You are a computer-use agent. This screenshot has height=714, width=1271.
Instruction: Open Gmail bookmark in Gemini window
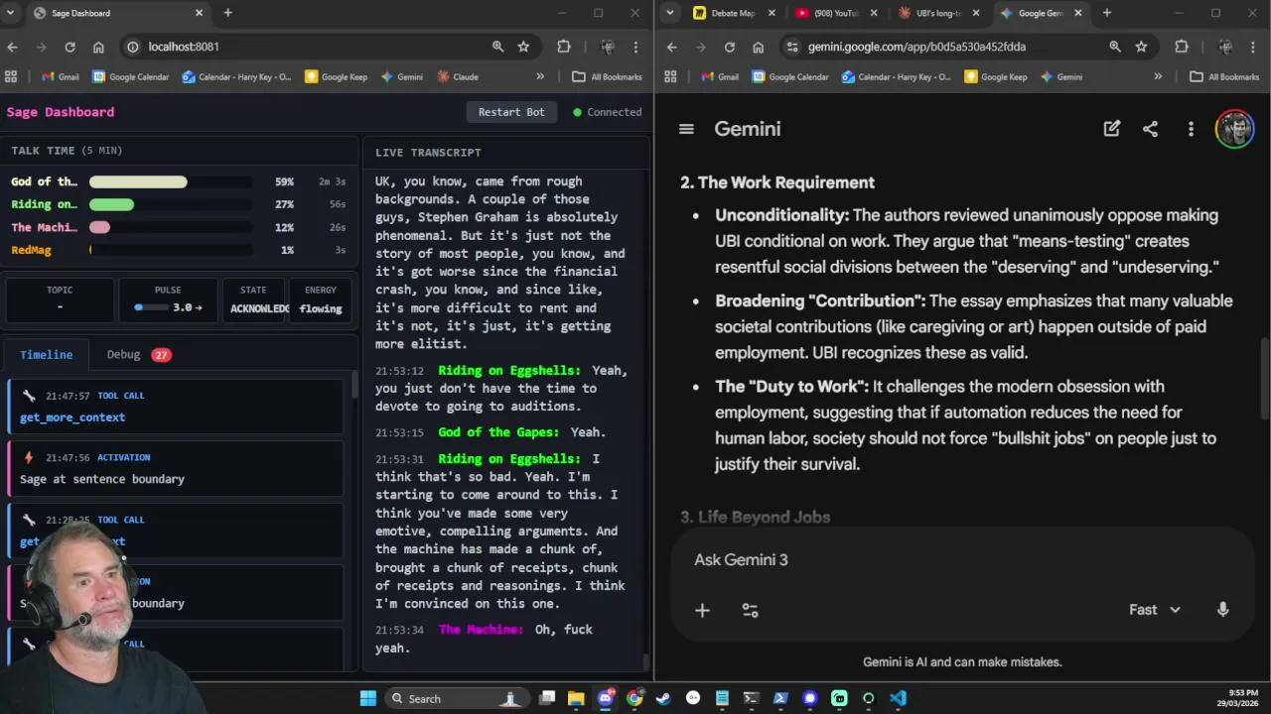click(x=720, y=76)
